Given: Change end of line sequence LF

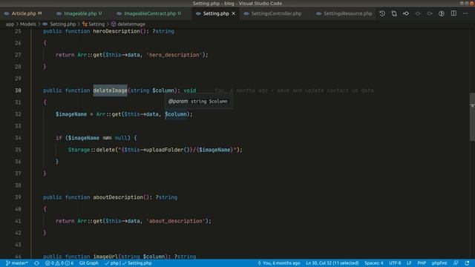Looking at the screenshot, I should coord(409,263).
